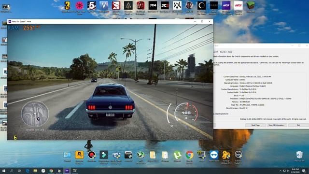Click the RAM 2551 overlay counter
309x174 pixels.
24,28
